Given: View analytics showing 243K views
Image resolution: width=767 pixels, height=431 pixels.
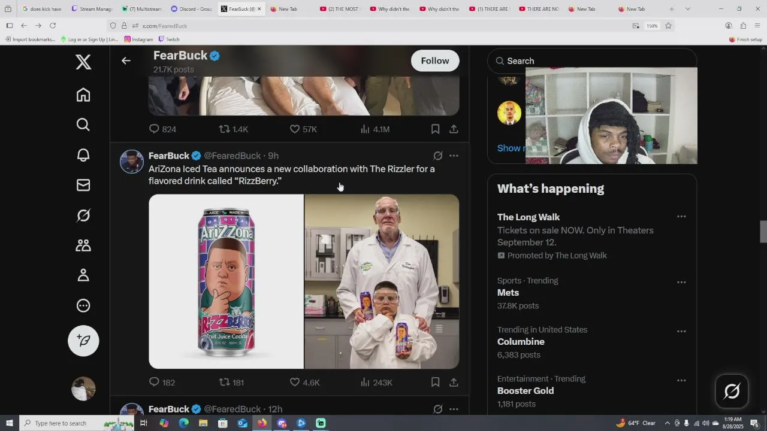Looking at the screenshot, I should (x=376, y=382).
